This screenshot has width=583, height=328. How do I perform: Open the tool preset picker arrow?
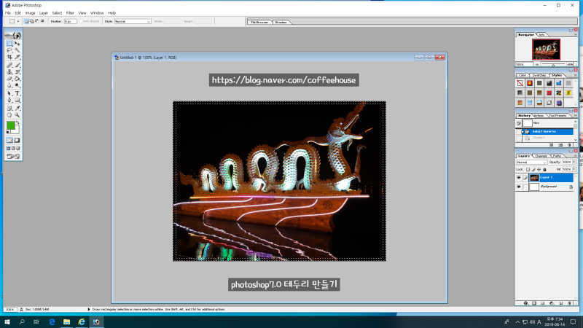17,22
